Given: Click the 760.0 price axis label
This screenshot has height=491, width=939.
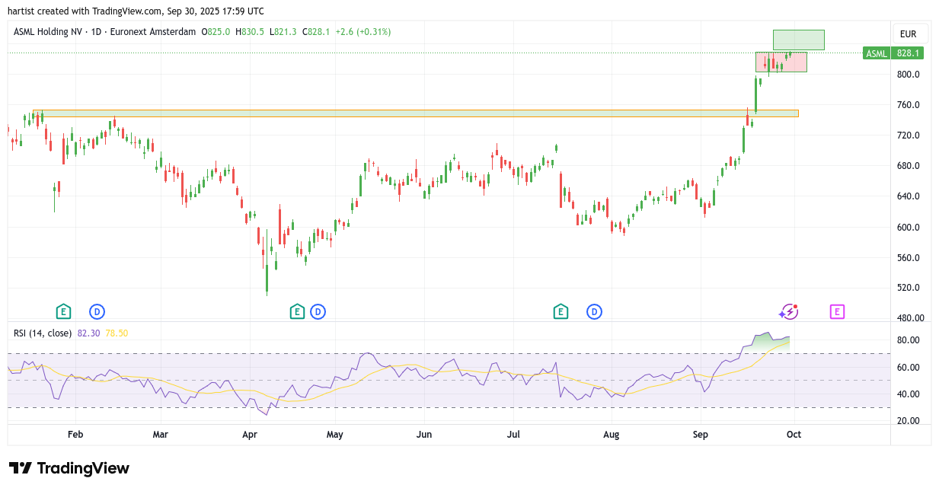Looking at the screenshot, I should (908, 105).
